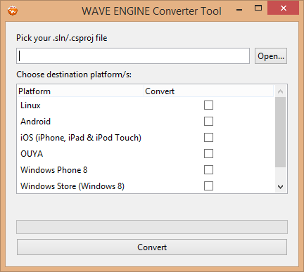Image resolution: width=304 pixels, height=272 pixels.
Task: Click the Convert column header
Action: 208,91
